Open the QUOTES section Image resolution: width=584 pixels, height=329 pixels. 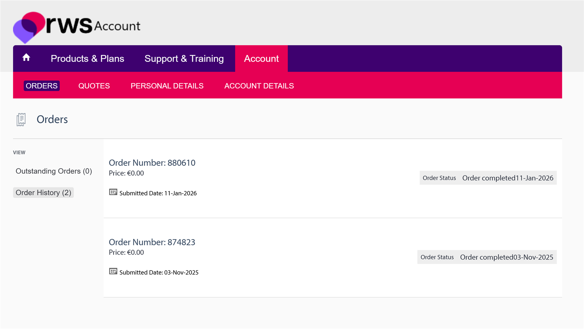point(94,86)
